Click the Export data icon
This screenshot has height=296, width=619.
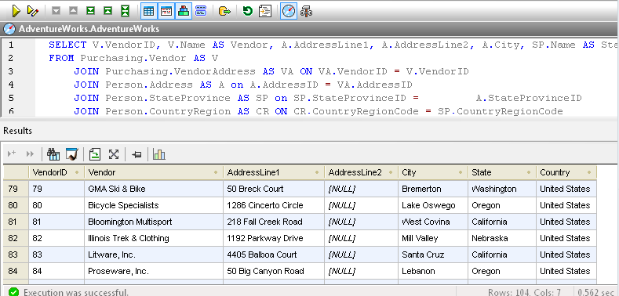point(224,11)
